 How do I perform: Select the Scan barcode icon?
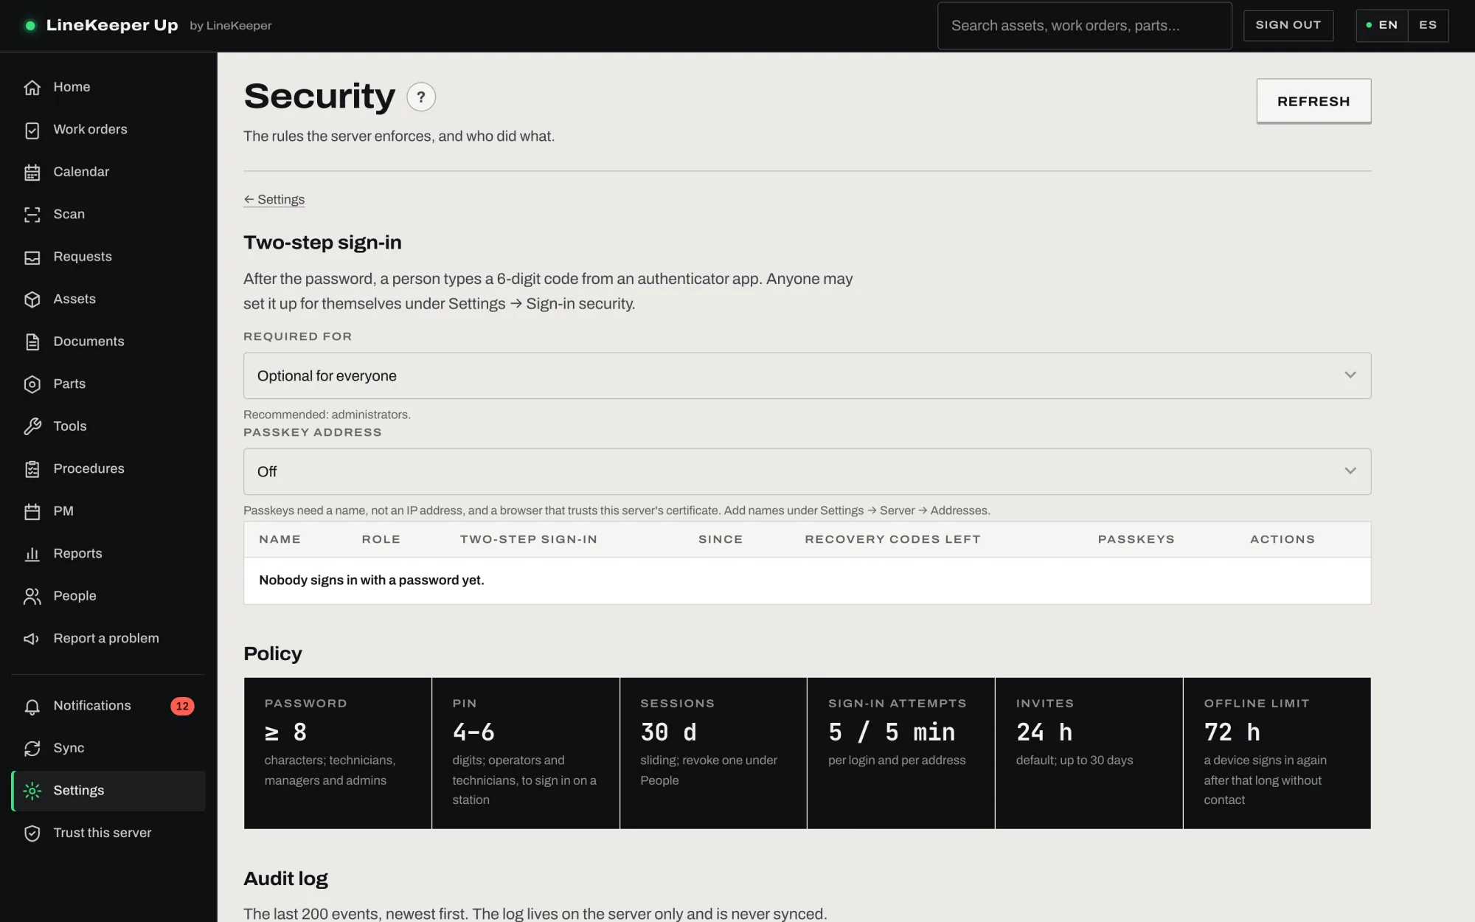click(32, 215)
